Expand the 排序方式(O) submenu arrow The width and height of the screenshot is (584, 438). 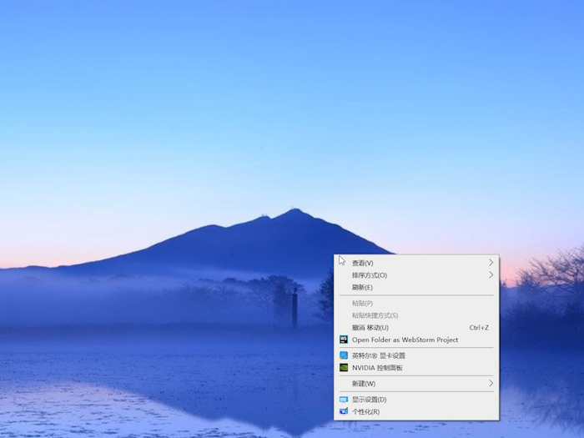tap(491, 275)
